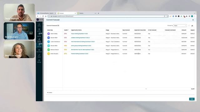Click the In the Forecast column header
This screenshot has height=112, width=200.
point(152,30)
